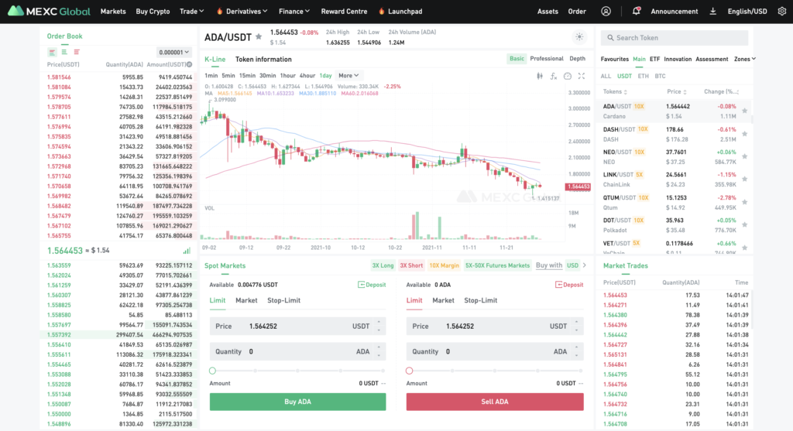Open the candlestick chart style icon

(541, 76)
